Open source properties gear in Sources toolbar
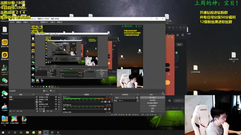The image size is (241, 135). (x=44, y=111)
